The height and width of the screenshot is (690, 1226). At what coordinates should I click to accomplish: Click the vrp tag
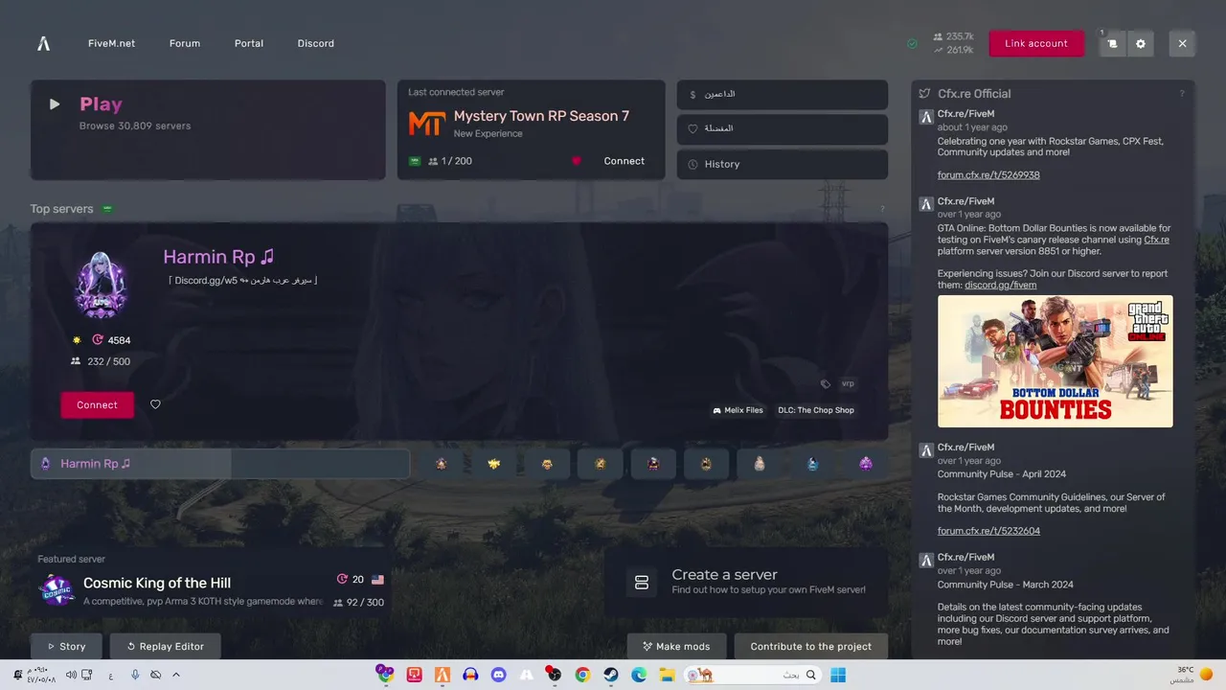848,383
